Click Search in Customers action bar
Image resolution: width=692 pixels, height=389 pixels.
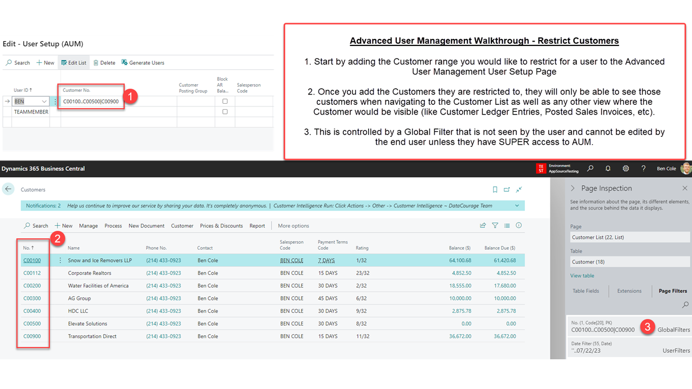pos(36,226)
